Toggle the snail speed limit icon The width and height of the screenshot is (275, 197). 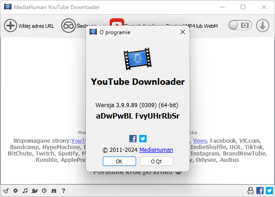pos(35,191)
